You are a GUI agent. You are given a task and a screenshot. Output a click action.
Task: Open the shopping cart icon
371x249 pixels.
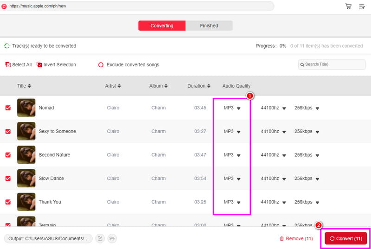[x=348, y=6]
